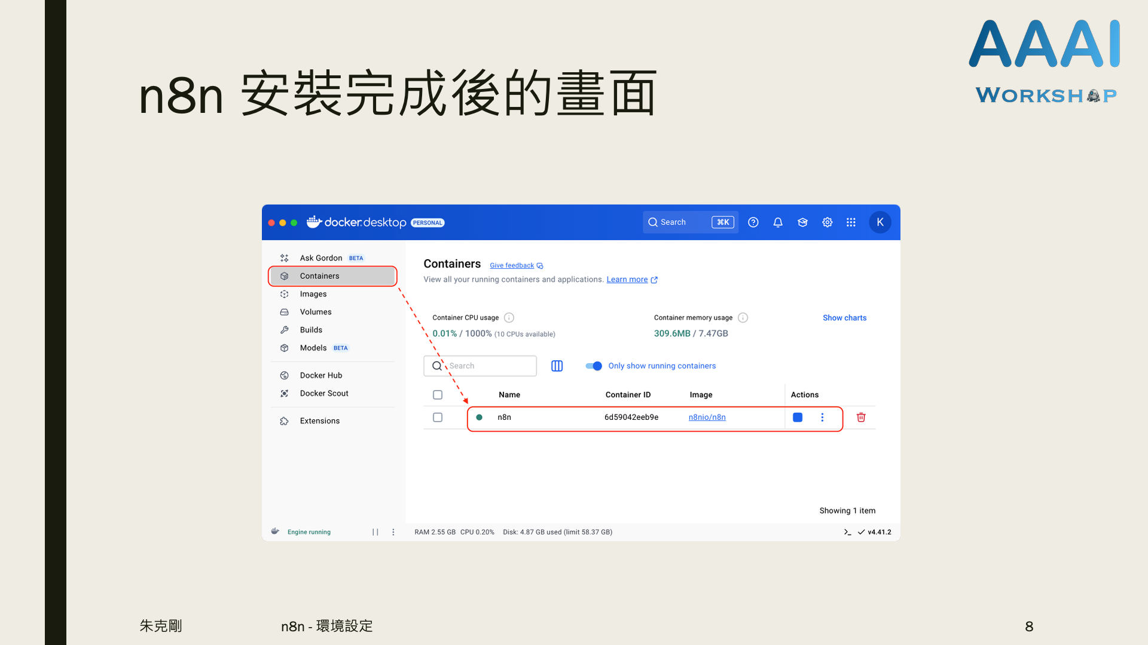This screenshot has height=645, width=1148.
Task: Toggle Only show running containers switch
Action: [x=594, y=366]
